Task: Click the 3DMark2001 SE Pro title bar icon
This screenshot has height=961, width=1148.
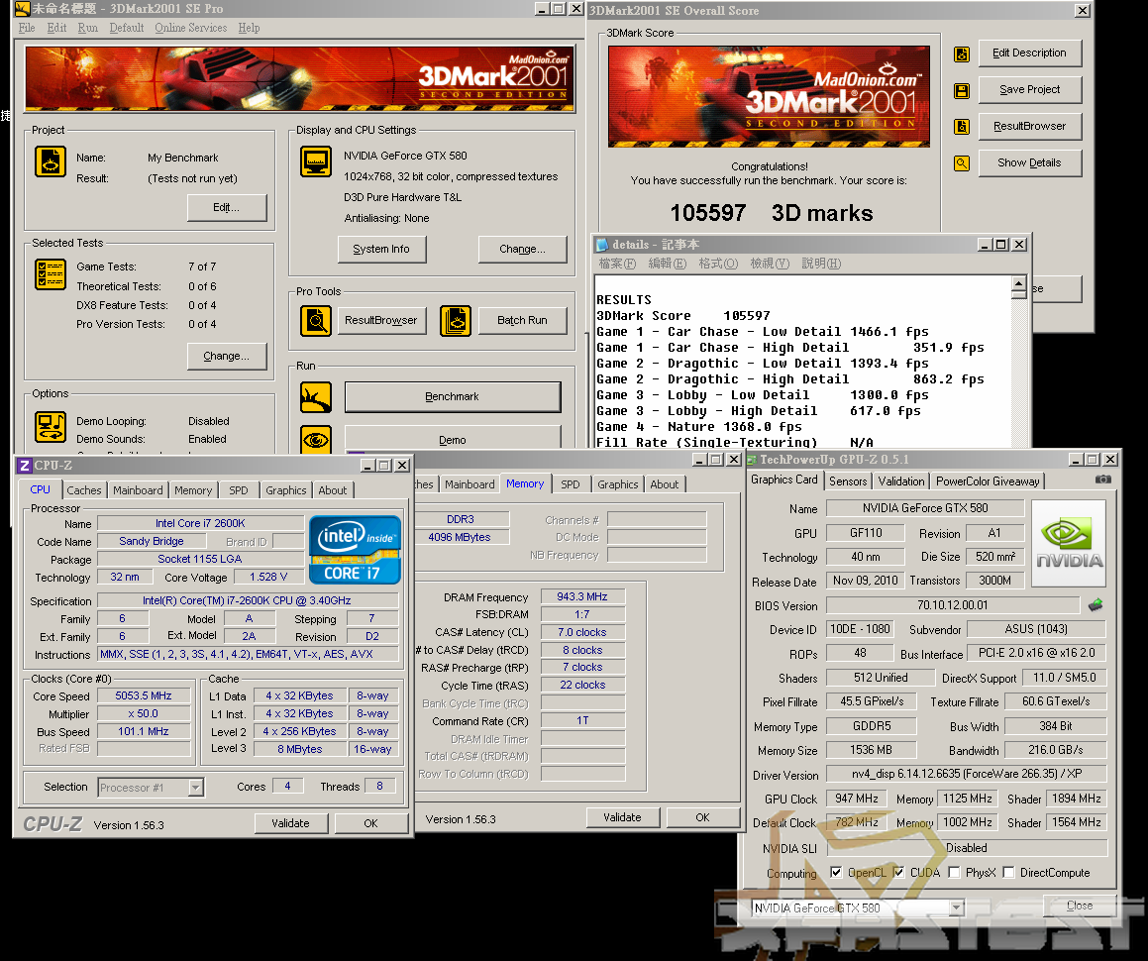Action: click(x=22, y=9)
